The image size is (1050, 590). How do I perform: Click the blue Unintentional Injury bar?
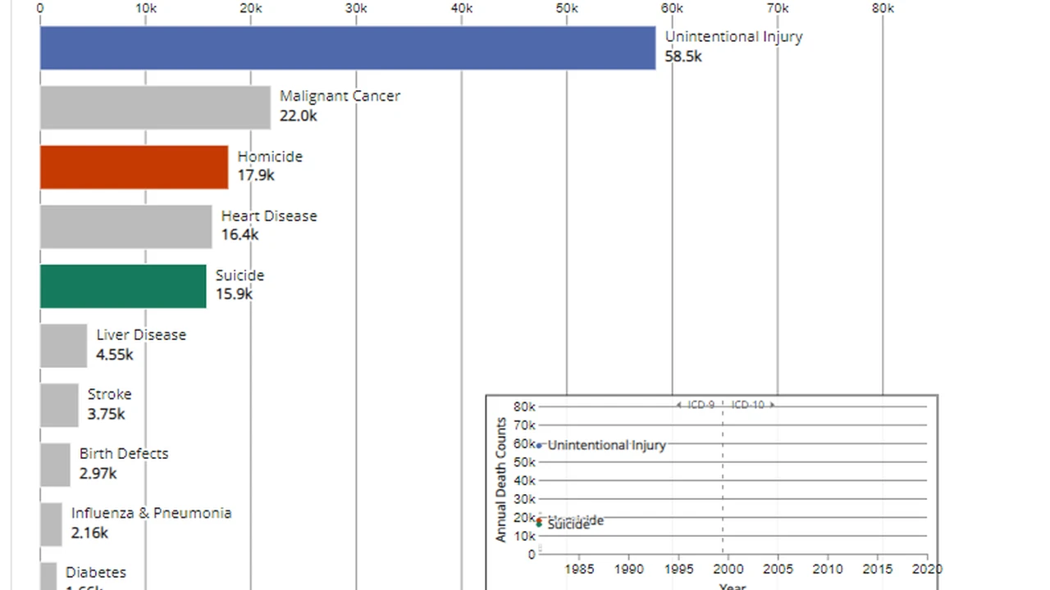pyautogui.click(x=348, y=48)
